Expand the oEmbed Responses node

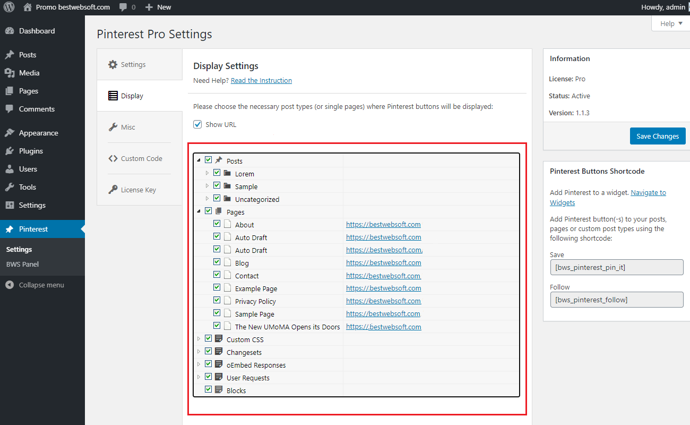click(199, 364)
